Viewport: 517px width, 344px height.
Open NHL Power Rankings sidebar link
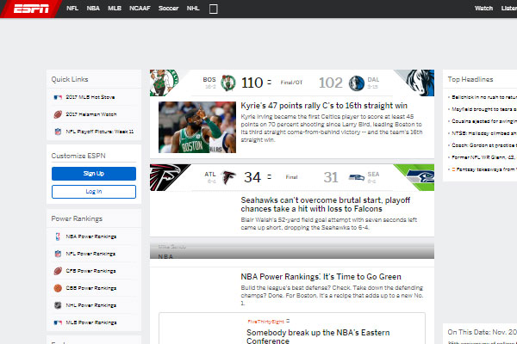pos(91,305)
